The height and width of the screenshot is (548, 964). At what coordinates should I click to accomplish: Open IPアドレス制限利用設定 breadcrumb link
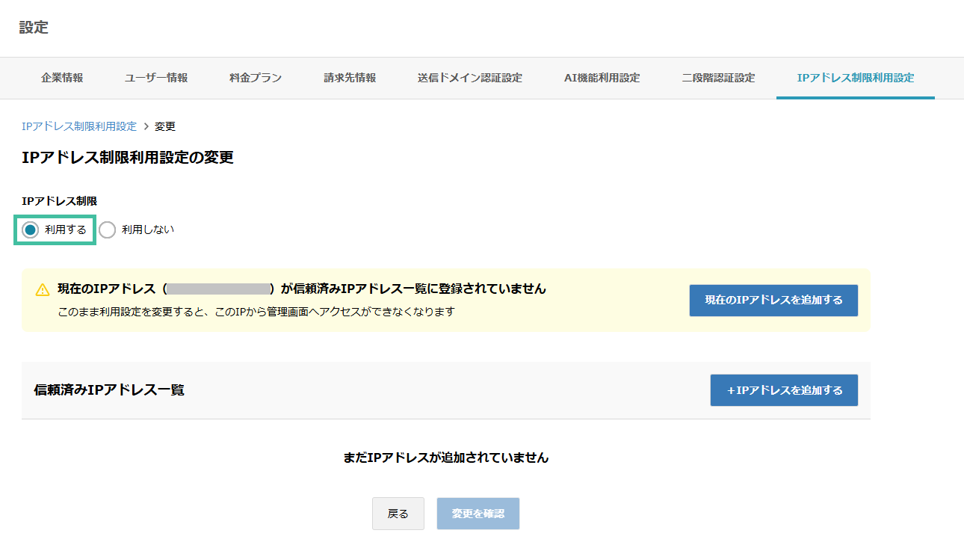[x=78, y=126]
